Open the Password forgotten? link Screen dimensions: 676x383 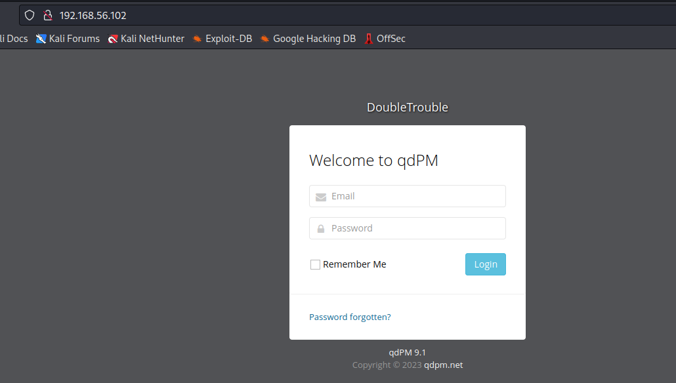[350, 317]
